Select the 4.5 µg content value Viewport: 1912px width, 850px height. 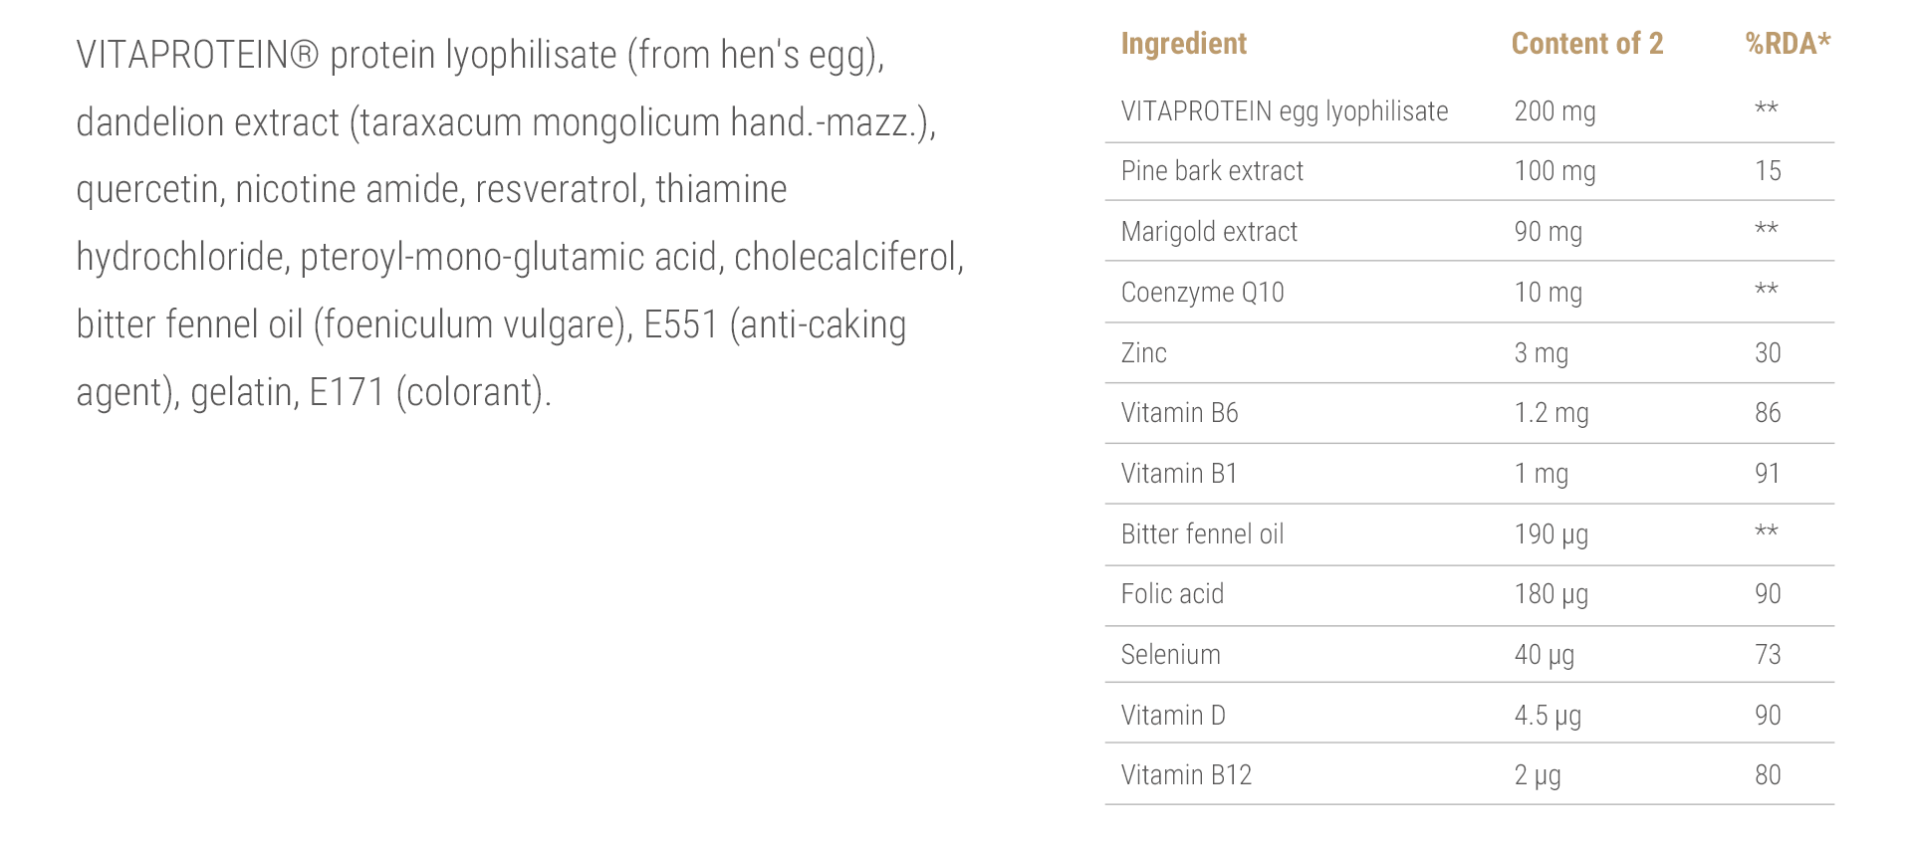(1548, 716)
